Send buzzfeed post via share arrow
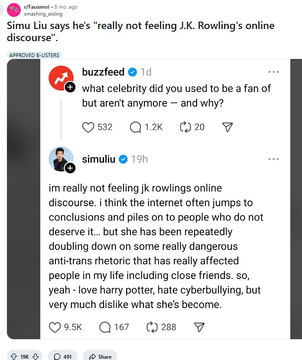This screenshot has height=360, width=302. click(x=227, y=127)
